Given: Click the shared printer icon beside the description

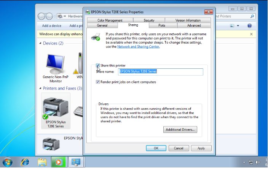Looking at the screenshot, I should click(x=96, y=37).
